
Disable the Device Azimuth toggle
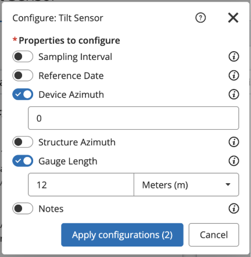coord(23,94)
